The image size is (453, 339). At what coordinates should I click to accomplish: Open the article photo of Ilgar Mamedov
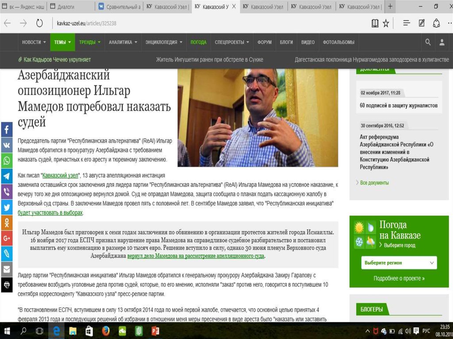(257, 118)
